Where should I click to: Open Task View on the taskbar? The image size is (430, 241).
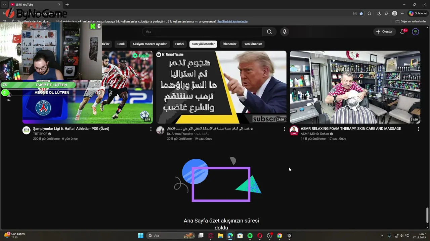pos(201,236)
